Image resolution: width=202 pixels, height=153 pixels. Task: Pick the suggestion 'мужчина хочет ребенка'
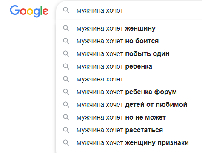click(x=129, y=67)
